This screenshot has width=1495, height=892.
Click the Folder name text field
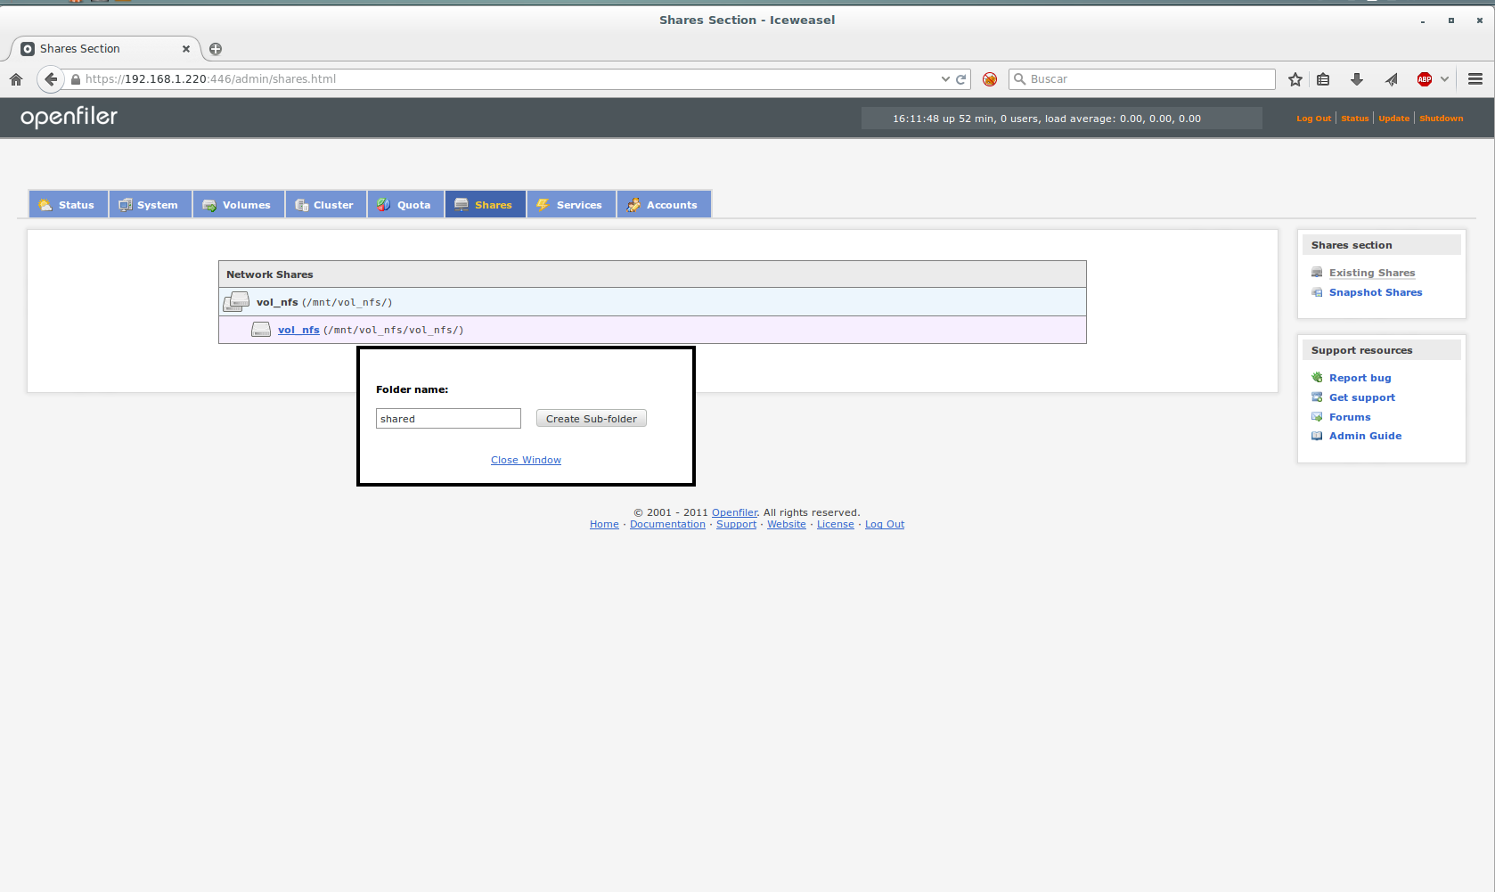point(448,419)
